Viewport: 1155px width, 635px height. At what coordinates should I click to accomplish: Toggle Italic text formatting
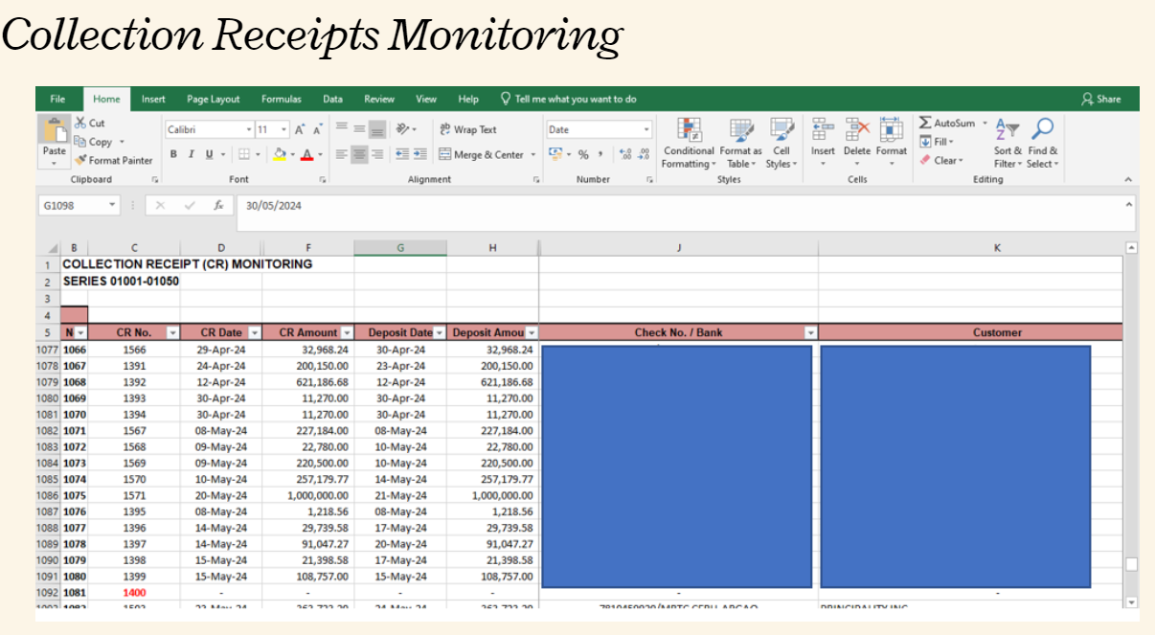[x=192, y=154]
